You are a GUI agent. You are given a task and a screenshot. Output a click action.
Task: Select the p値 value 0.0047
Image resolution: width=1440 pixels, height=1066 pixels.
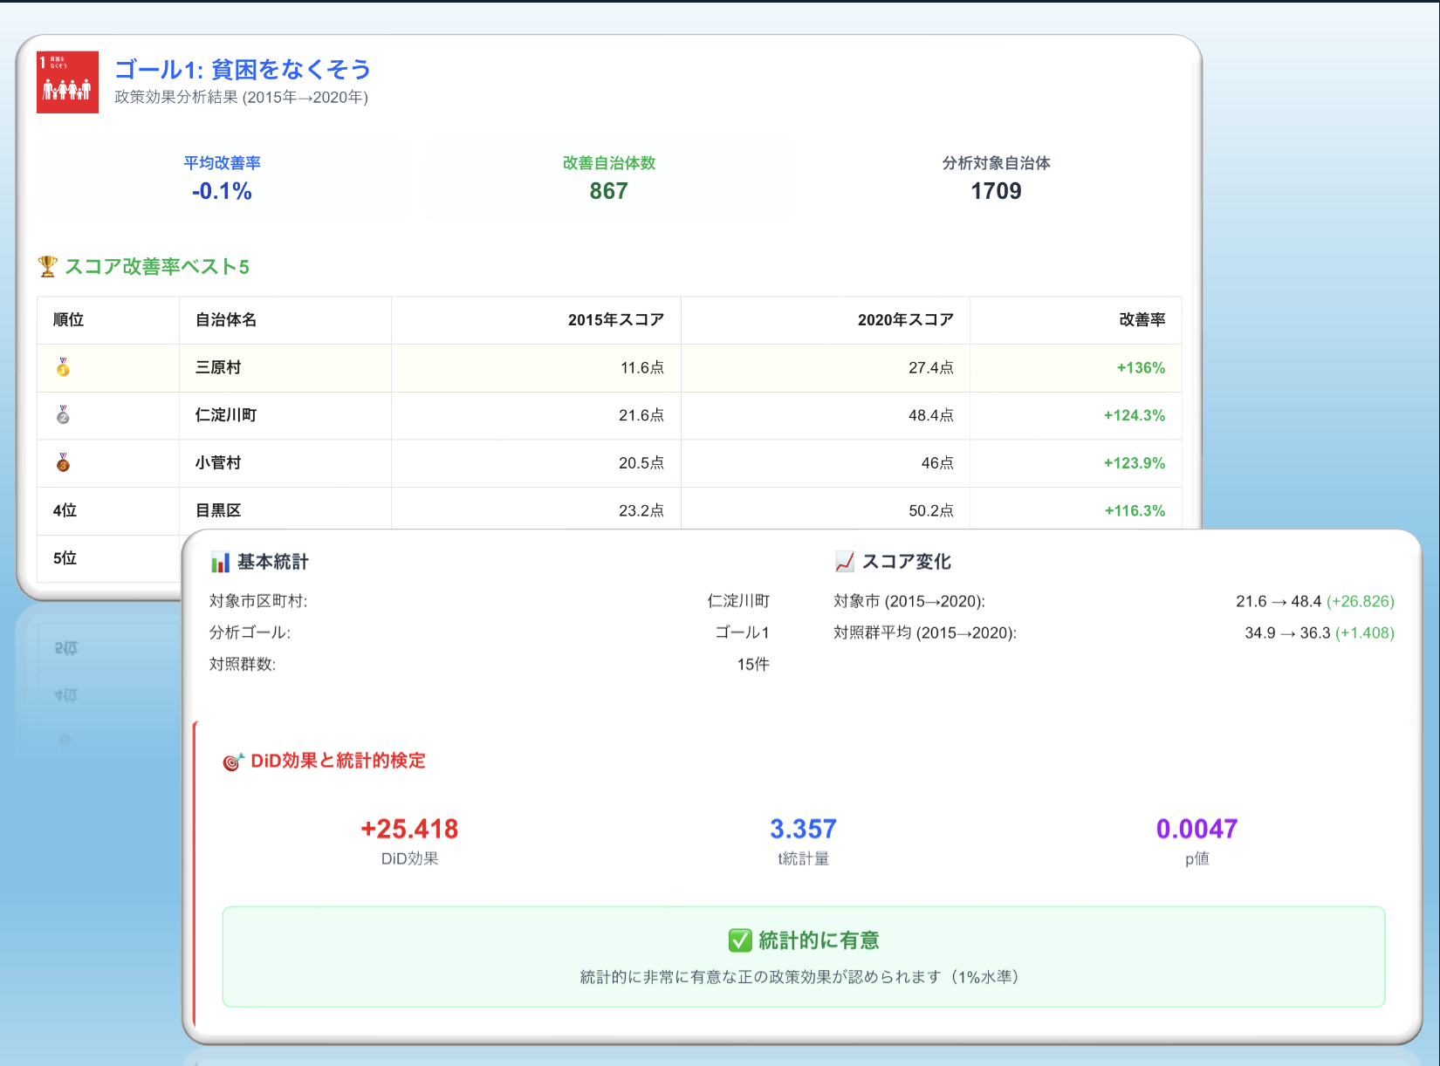pos(1197,830)
